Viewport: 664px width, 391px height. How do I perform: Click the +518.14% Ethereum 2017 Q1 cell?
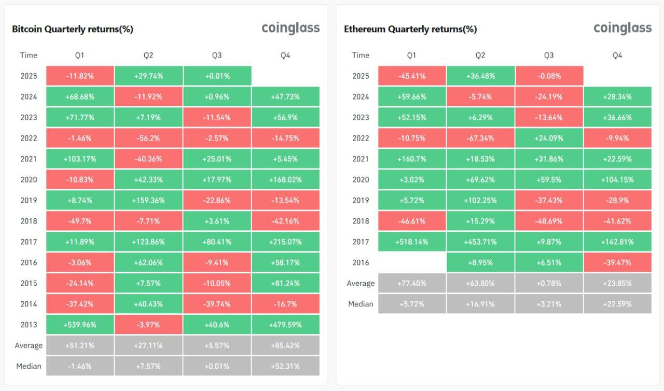(411, 242)
